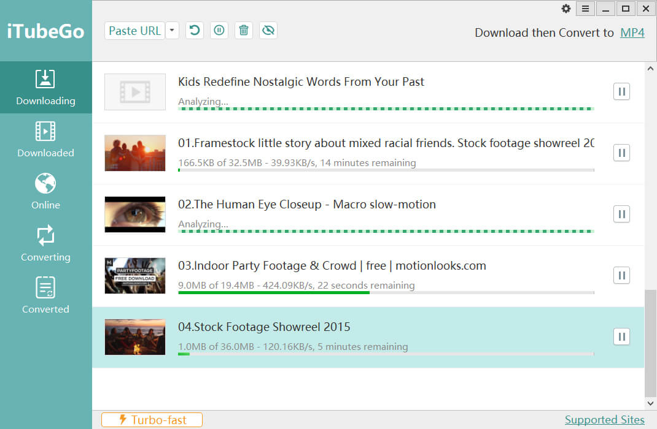Enable Turbo-fast mode
Viewport: 657px width, 429px height.
coord(152,420)
